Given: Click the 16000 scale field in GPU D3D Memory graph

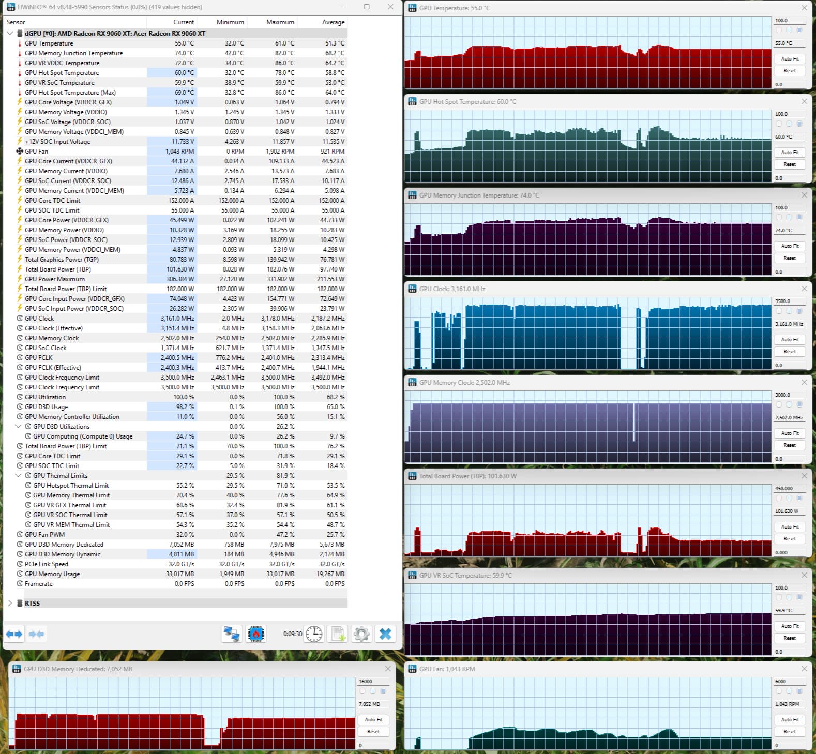Looking at the screenshot, I should tap(373, 682).
